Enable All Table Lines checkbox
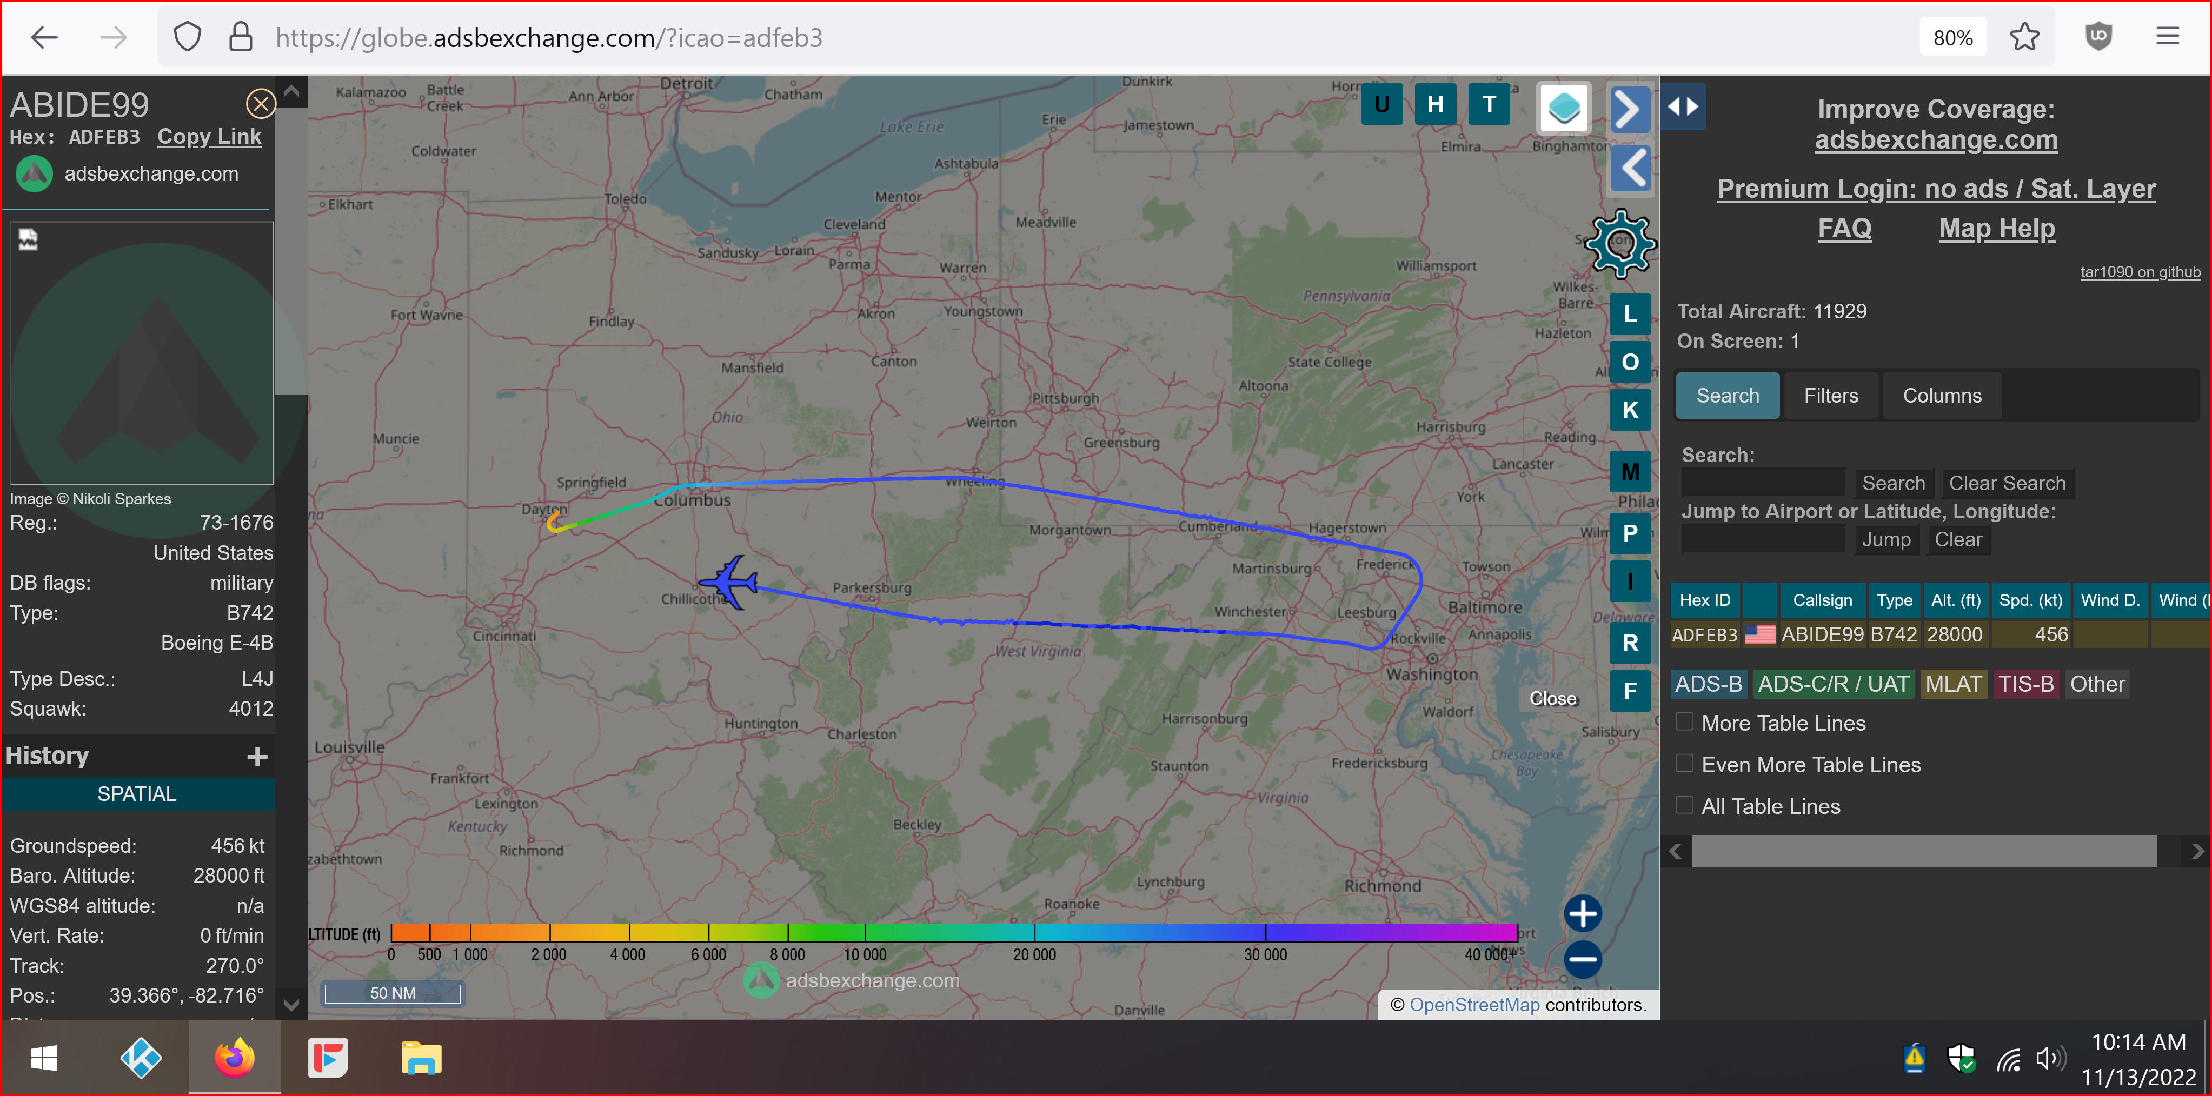This screenshot has height=1096, width=2212. (x=1685, y=805)
